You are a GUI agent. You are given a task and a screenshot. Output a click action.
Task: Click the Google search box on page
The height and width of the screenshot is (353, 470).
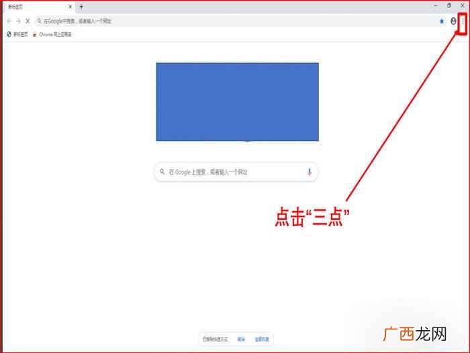(236, 171)
